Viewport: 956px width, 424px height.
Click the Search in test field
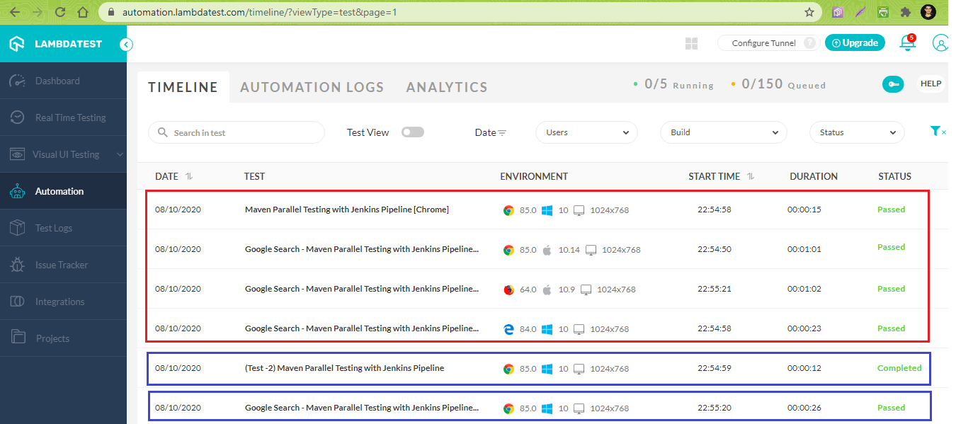(x=237, y=132)
